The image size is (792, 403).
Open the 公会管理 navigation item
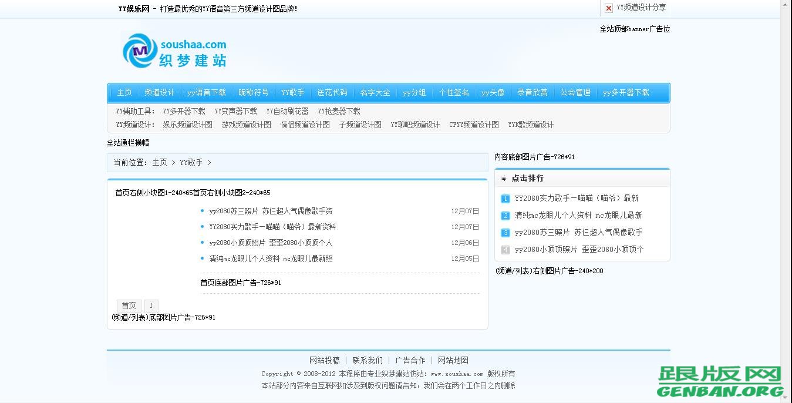point(575,92)
